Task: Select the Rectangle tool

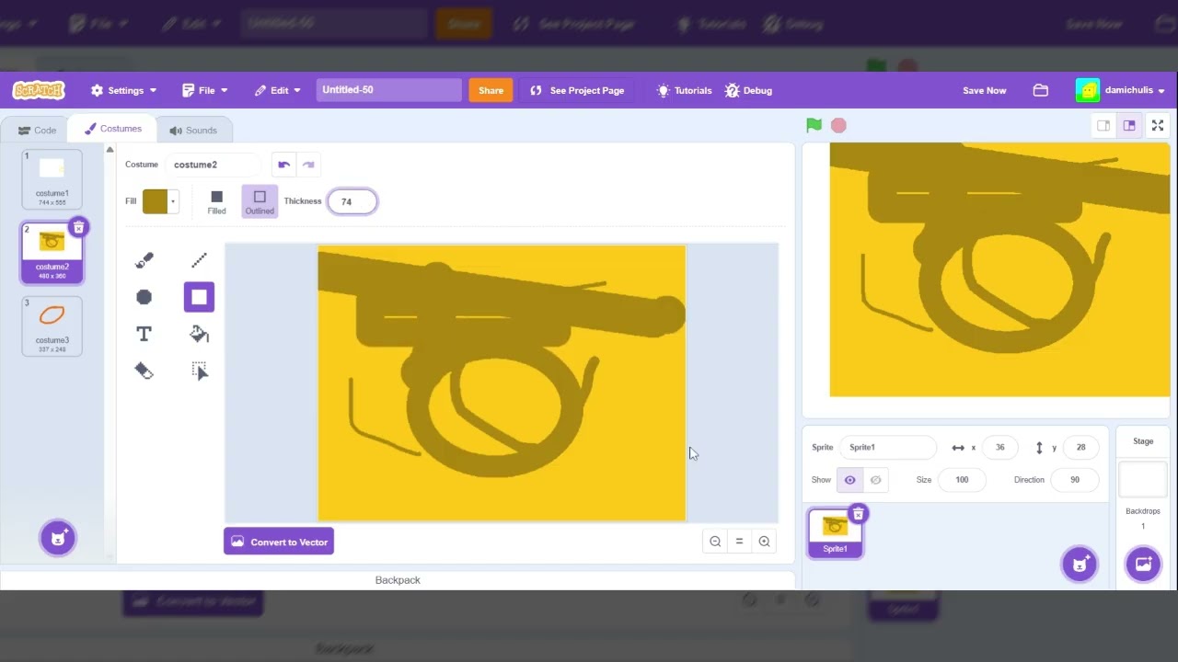Action: (x=199, y=297)
